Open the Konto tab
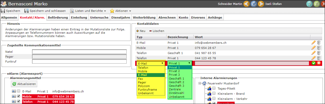Viewport: 325px width, 104px height. click(183, 18)
